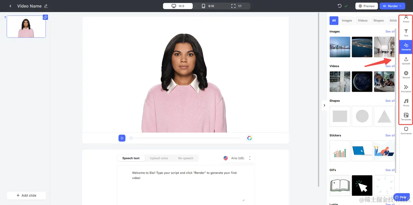Add the rectangle shape

click(340, 116)
